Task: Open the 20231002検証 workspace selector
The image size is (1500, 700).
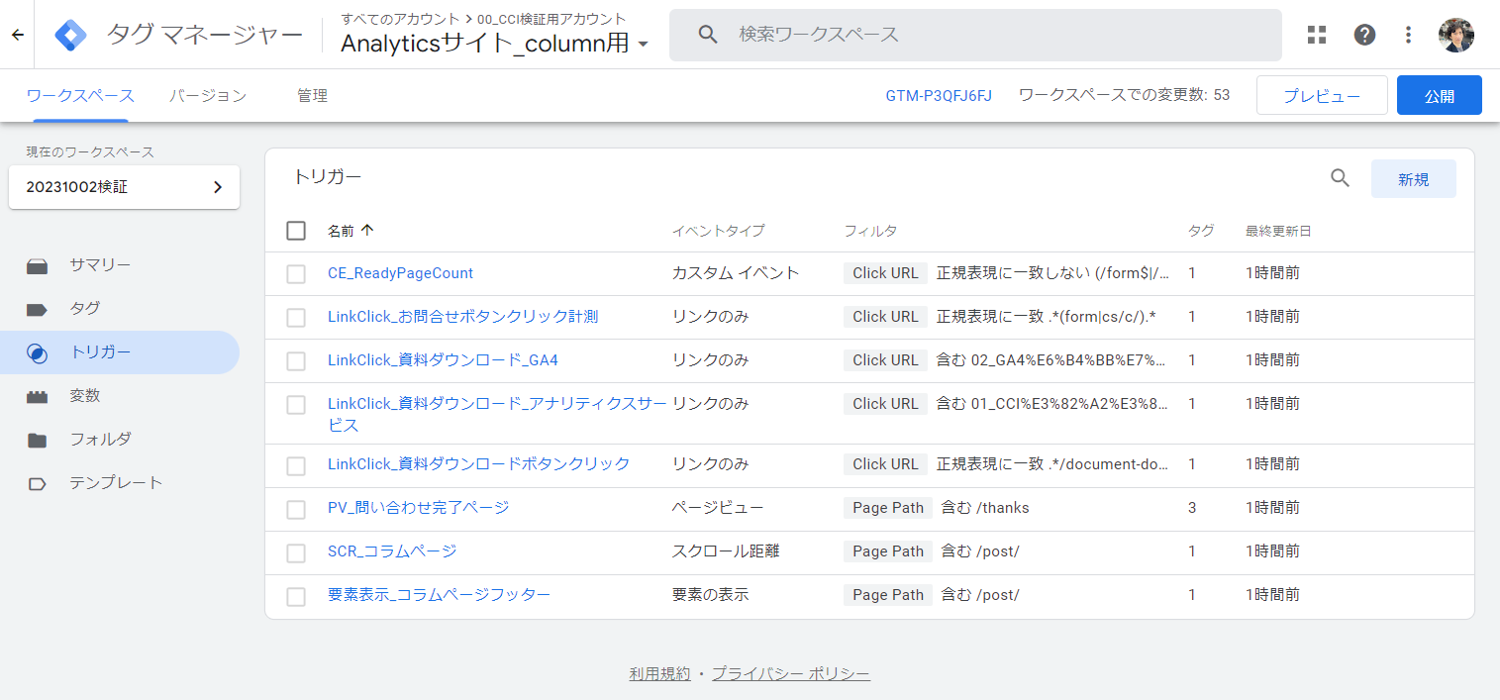Action: coord(124,187)
